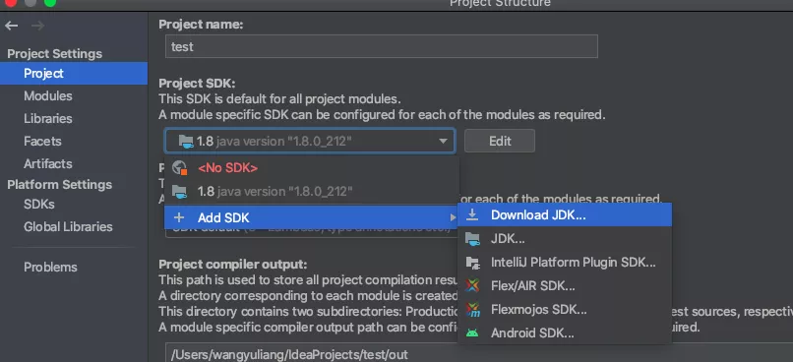793x362 pixels.
Task: Click the No SDK globe icon
Action: 179,168
